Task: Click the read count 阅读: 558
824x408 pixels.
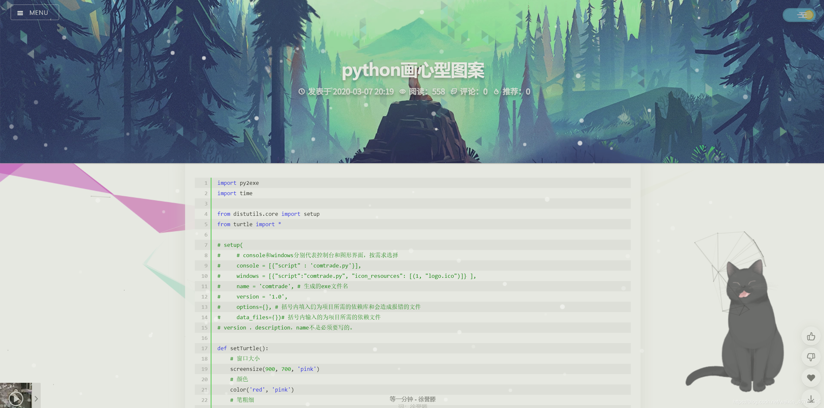Action: pyautogui.click(x=427, y=92)
